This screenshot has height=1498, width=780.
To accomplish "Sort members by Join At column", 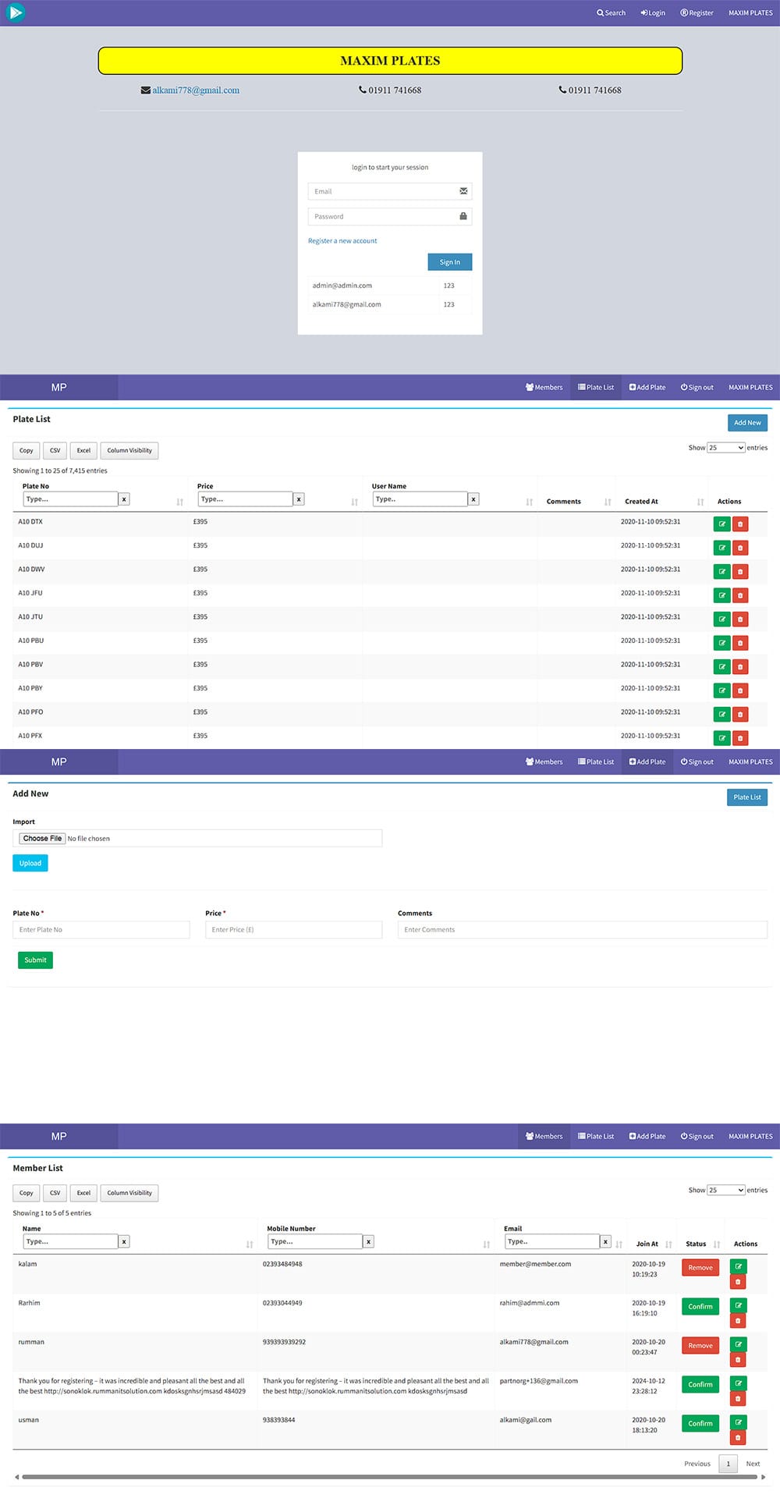I will 668,1244.
